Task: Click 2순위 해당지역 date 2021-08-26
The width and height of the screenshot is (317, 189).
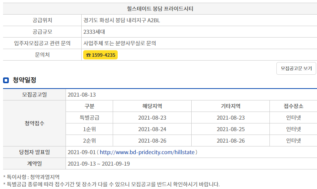Action: 152,141
